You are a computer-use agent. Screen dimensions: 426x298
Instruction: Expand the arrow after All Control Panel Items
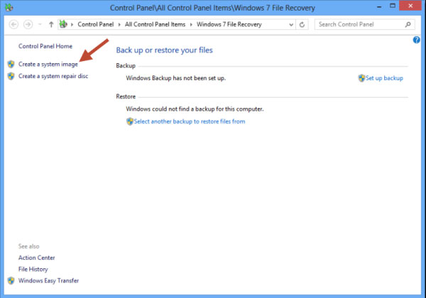click(191, 25)
